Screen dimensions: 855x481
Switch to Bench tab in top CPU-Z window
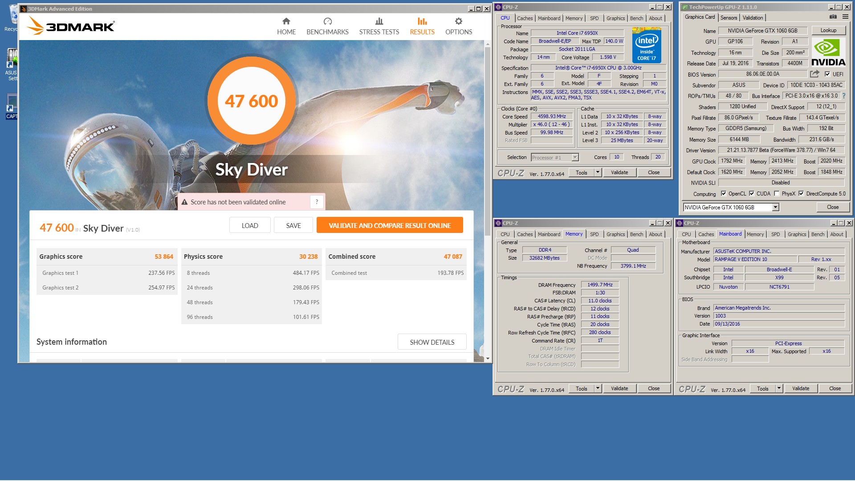point(636,18)
